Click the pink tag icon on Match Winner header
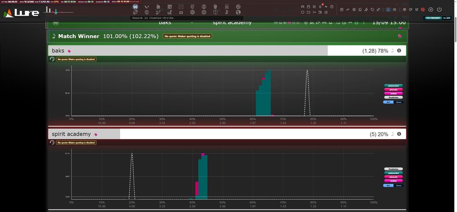The image size is (457, 212). pyautogui.click(x=399, y=36)
